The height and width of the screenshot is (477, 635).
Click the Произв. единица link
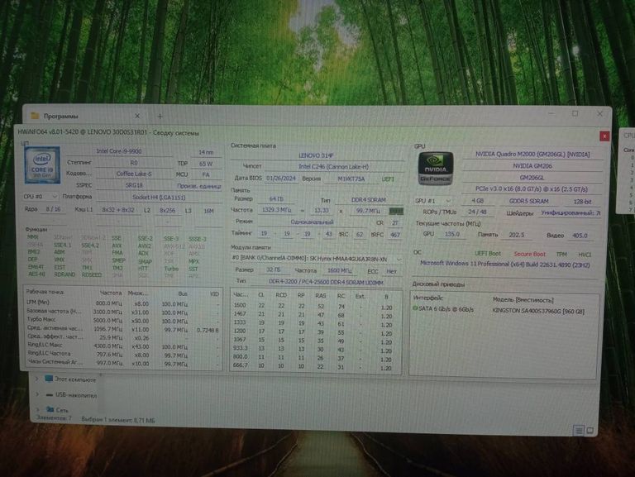click(198, 186)
